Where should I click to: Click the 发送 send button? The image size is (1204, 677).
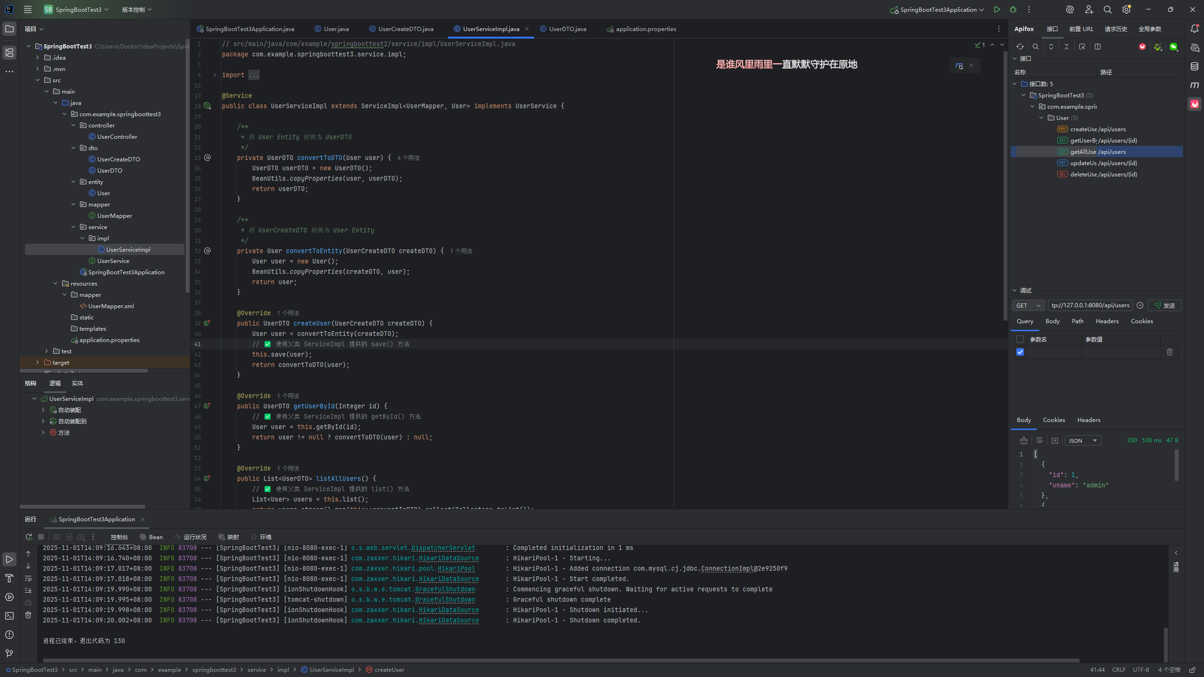click(1164, 305)
